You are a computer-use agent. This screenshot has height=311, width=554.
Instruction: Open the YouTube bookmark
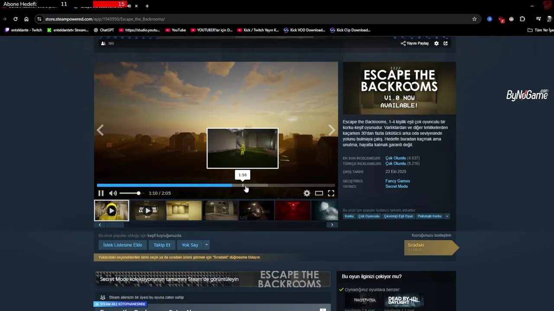point(175,30)
